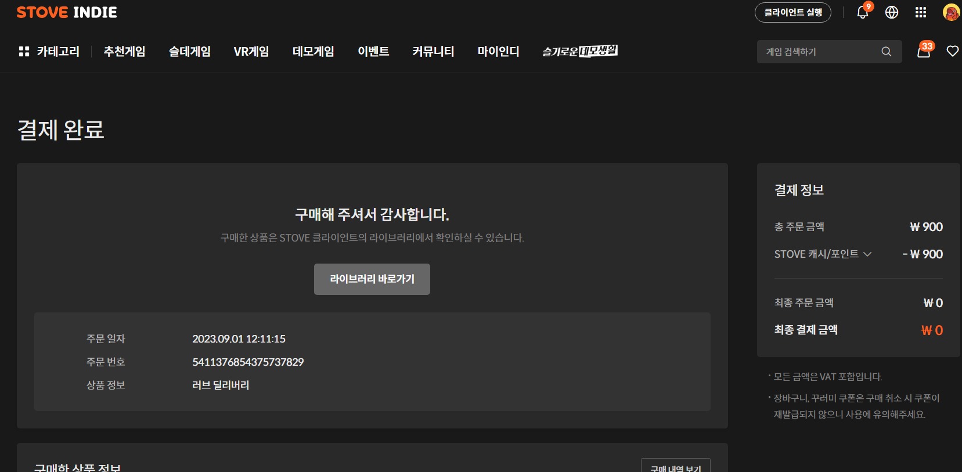The height and width of the screenshot is (472, 962).
Task: Open the apps grid menu icon
Action: [x=920, y=12]
